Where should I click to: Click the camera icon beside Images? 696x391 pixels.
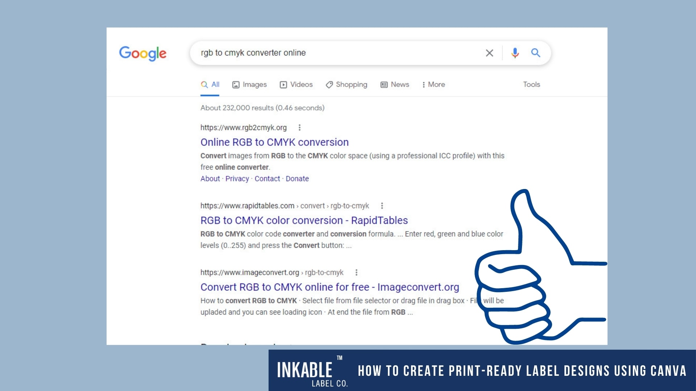(236, 84)
